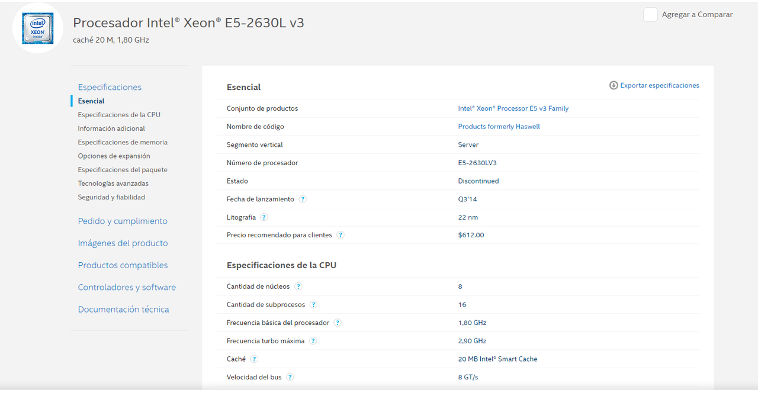Open help icon next to Fecha de lanzamiento

[303, 199]
